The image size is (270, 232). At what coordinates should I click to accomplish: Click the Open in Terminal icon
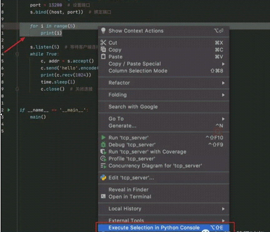click(103, 197)
